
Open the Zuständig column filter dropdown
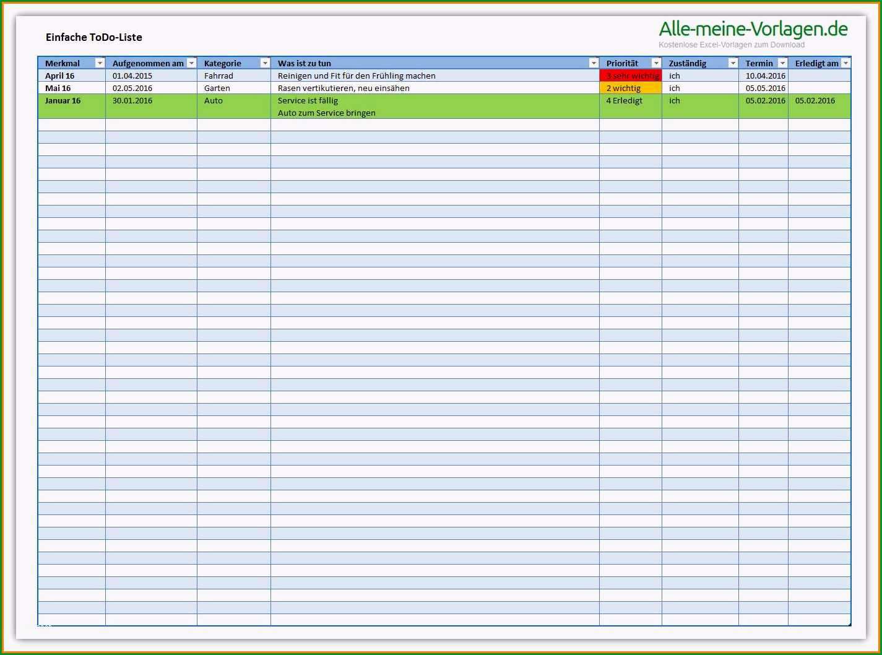(x=733, y=63)
